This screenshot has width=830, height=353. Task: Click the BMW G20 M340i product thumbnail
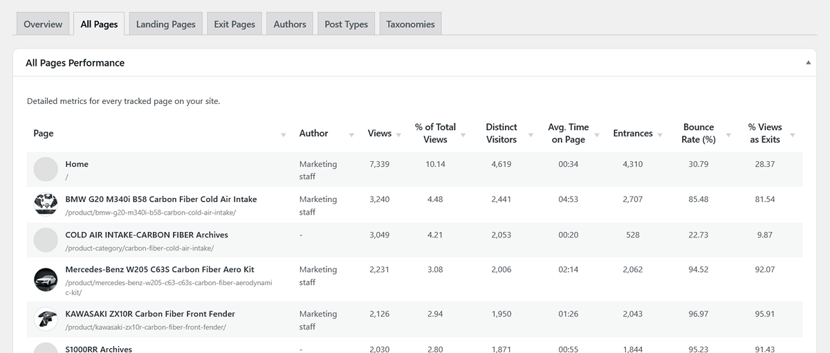pos(46,204)
